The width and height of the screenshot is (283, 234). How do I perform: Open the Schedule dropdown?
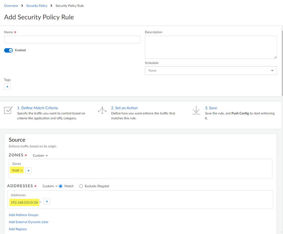coord(210,70)
